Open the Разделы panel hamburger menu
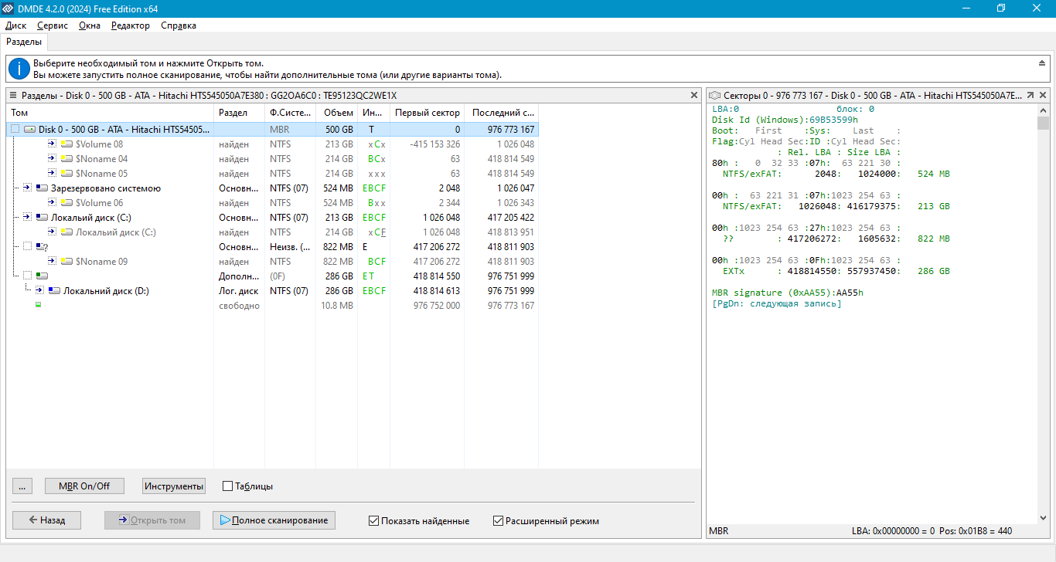Image resolution: width=1056 pixels, height=562 pixels. pos(12,95)
